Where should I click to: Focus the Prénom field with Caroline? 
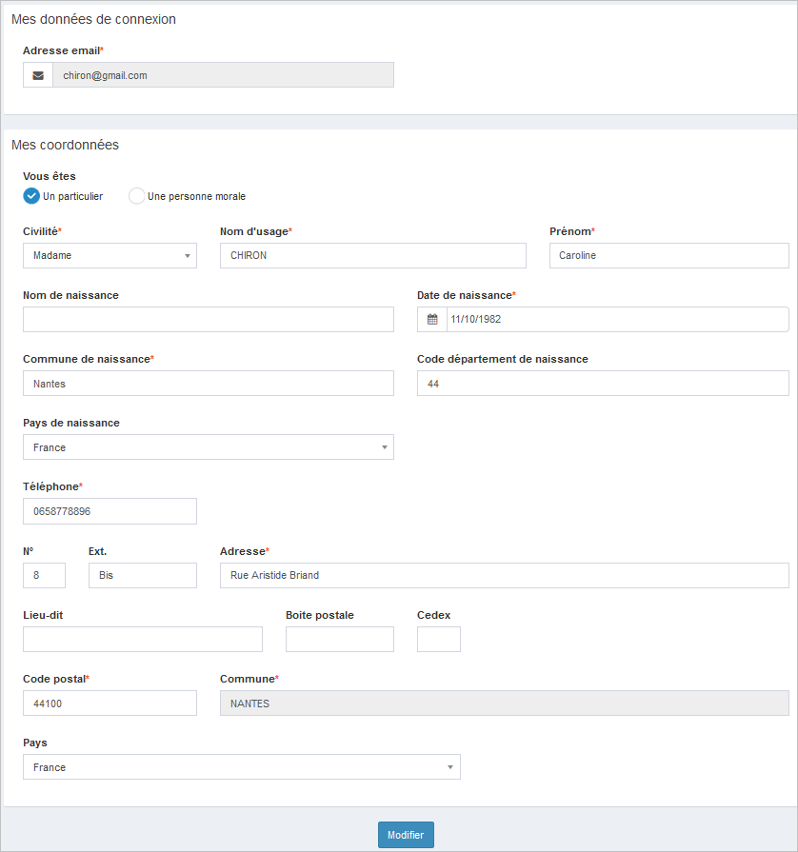[x=668, y=255]
